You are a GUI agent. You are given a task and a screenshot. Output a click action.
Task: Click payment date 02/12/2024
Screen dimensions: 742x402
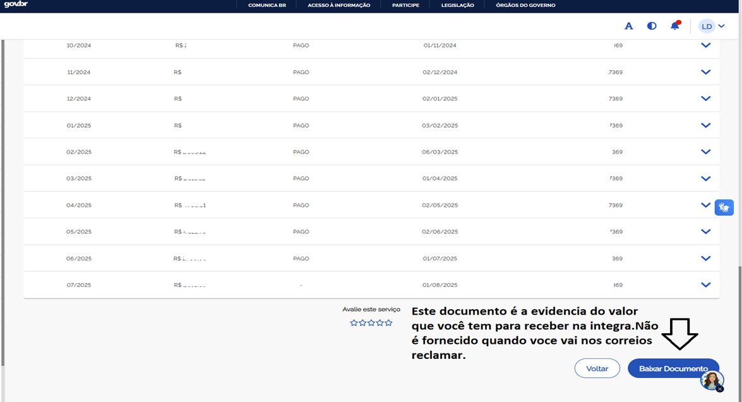click(x=440, y=72)
